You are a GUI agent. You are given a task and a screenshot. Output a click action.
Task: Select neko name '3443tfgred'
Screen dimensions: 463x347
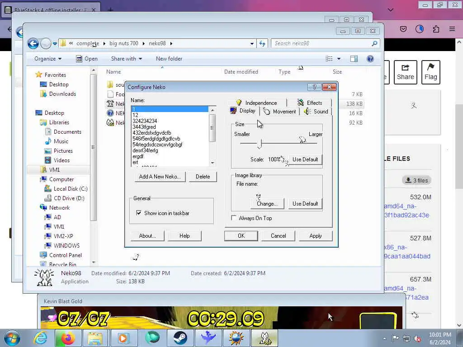click(170, 127)
